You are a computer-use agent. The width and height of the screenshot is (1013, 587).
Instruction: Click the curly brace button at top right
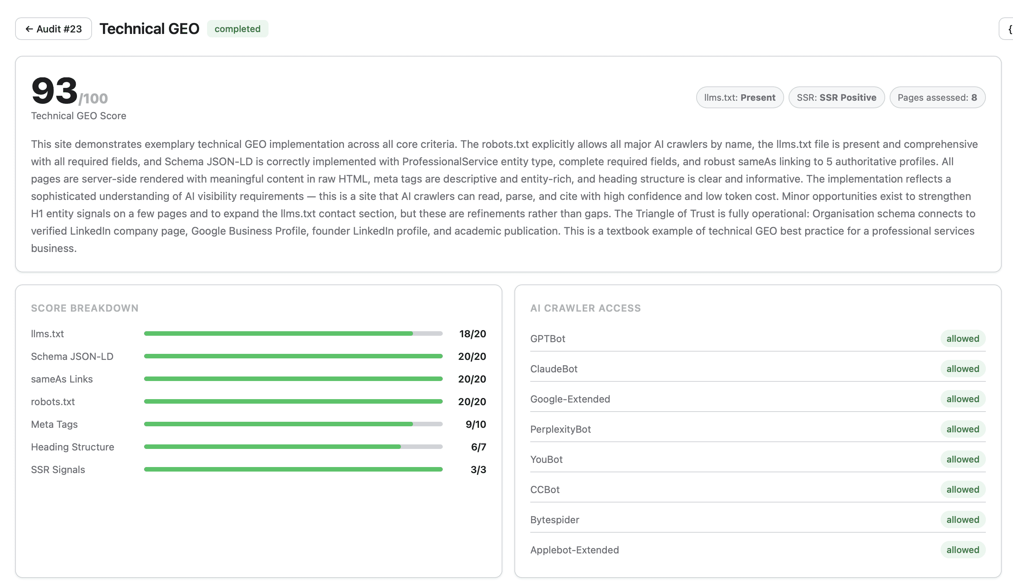click(x=1008, y=29)
